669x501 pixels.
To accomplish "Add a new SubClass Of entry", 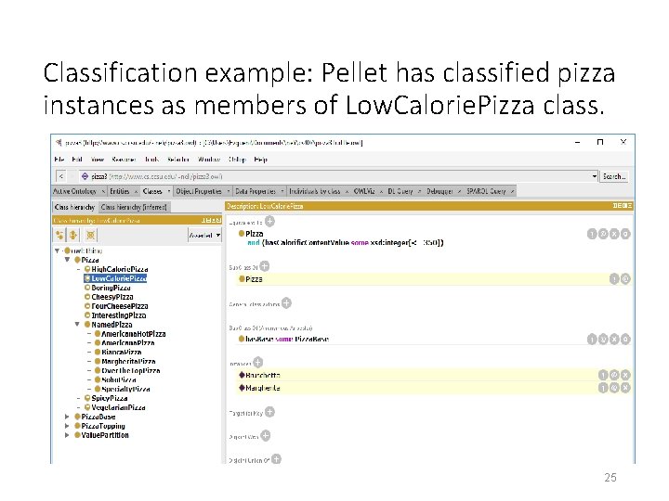I will [265, 266].
